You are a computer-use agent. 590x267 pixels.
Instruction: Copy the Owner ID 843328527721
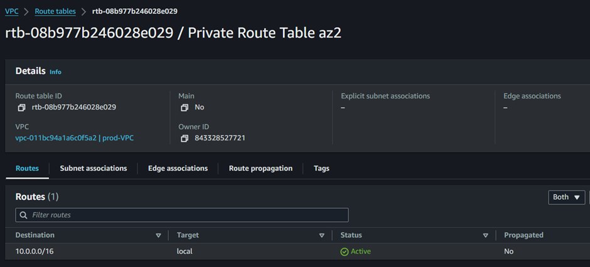(184, 139)
